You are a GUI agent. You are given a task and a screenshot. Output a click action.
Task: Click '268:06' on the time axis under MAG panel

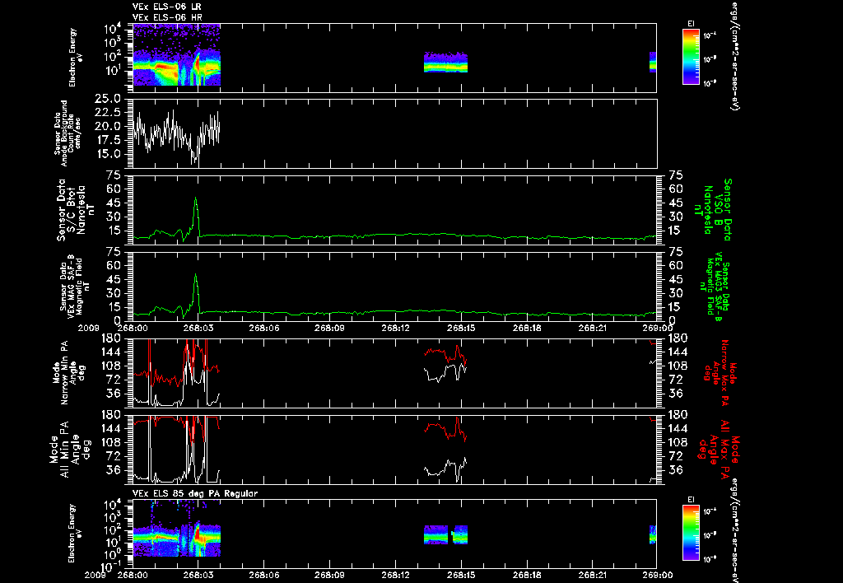(x=264, y=328)
